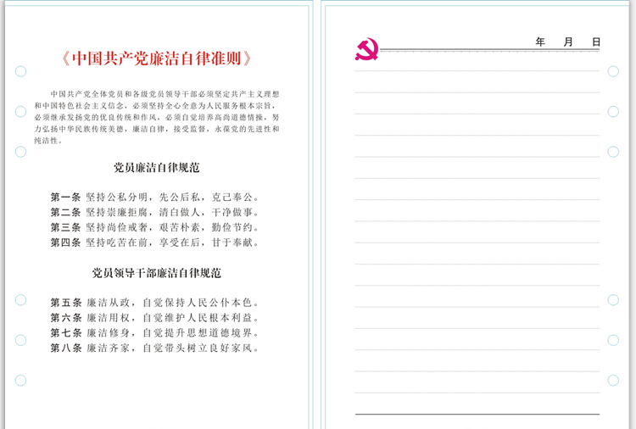Select the heading 党员领导干部廉洁自律规范
Viewport: 636px width, 429px height.
click(157, 273)
